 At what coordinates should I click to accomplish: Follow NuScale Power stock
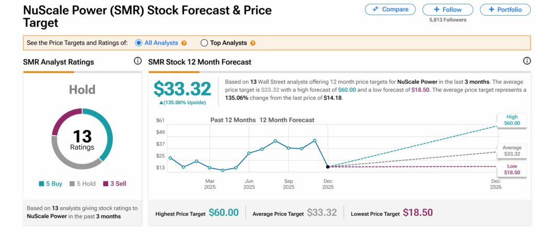click(447, 9)
